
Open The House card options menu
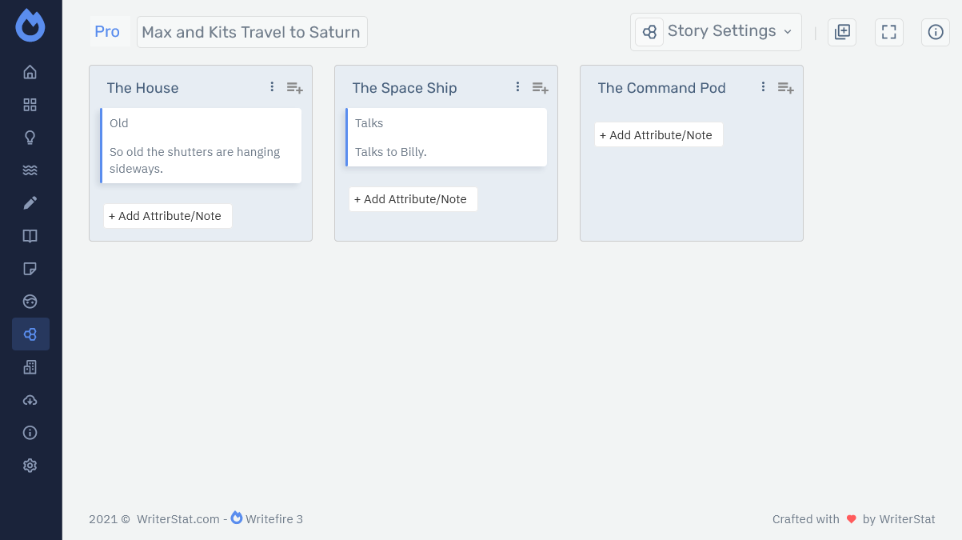271,86
